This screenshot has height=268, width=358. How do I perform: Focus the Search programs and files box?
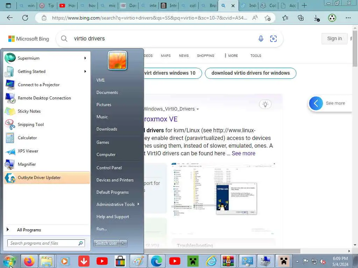click(x=46, y=243)
